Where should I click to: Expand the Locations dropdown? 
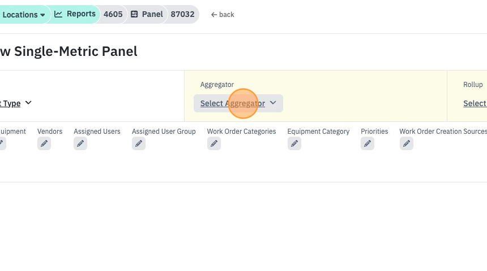tap(24, 15)
